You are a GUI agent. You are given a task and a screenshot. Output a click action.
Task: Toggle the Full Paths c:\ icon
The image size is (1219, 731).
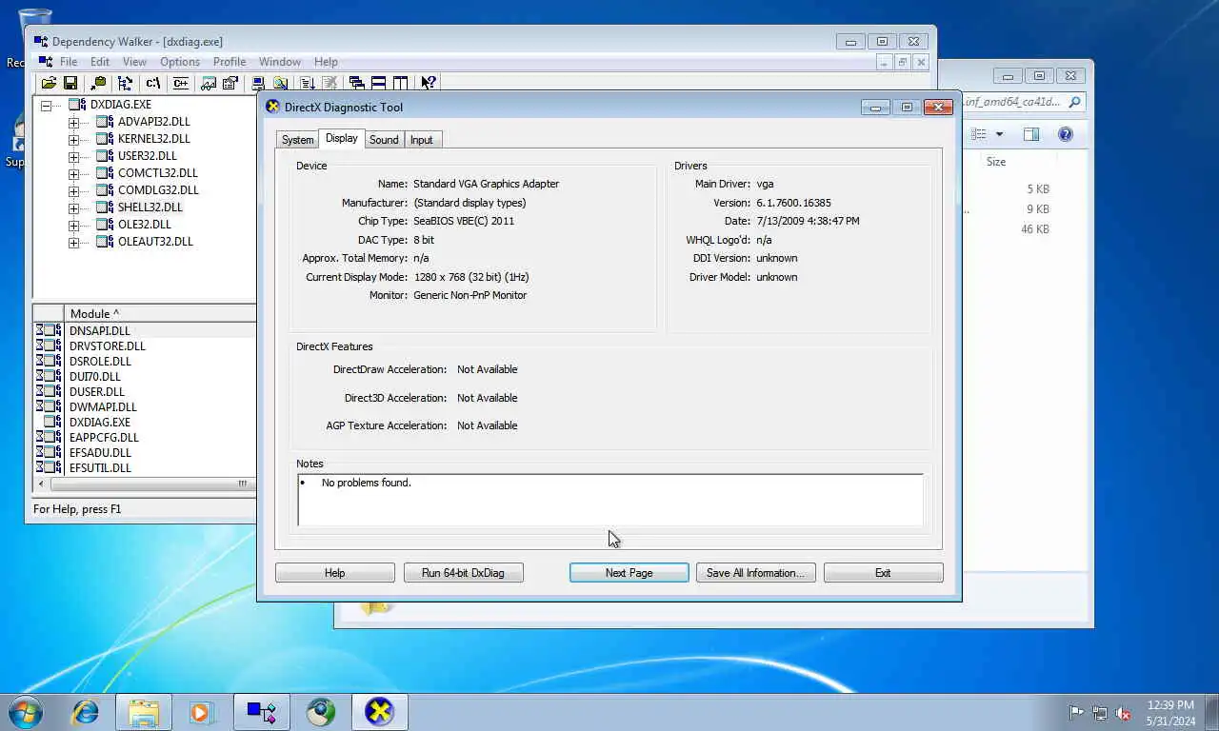pyautogui.click(x=152, y=84)
